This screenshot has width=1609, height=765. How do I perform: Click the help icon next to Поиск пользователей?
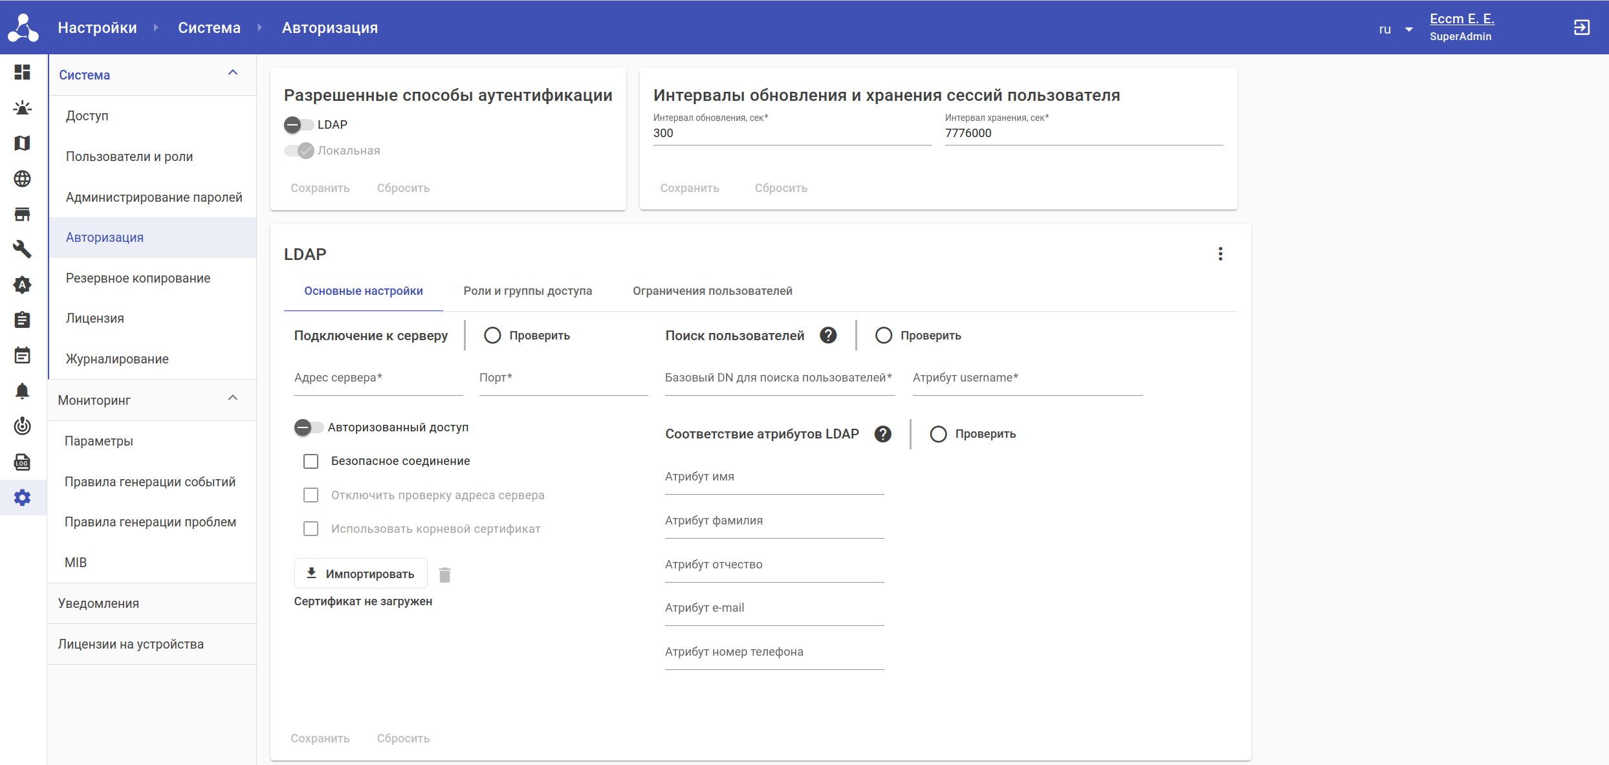coord(828,336)
